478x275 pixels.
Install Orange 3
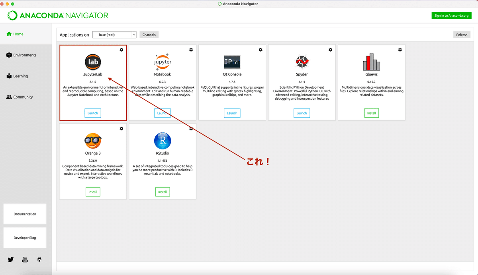click(93, 192)
